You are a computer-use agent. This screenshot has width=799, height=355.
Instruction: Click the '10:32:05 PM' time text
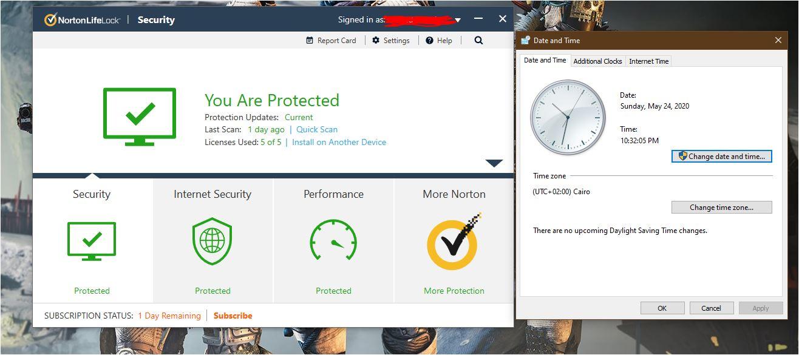[x=639, y=140]
